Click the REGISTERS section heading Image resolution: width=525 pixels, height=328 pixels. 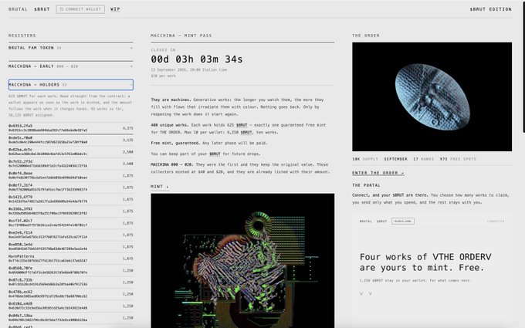click(22, 36)
